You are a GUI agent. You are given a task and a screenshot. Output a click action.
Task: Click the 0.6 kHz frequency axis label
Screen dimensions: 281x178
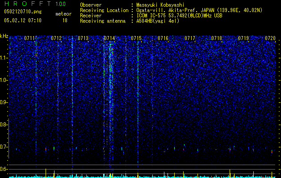[4, 169]
